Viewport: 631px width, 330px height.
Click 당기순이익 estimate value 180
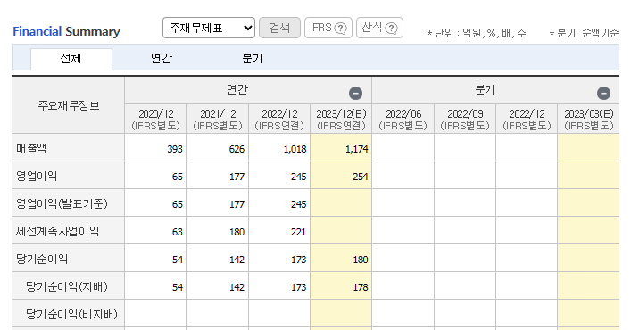[361, 260]
